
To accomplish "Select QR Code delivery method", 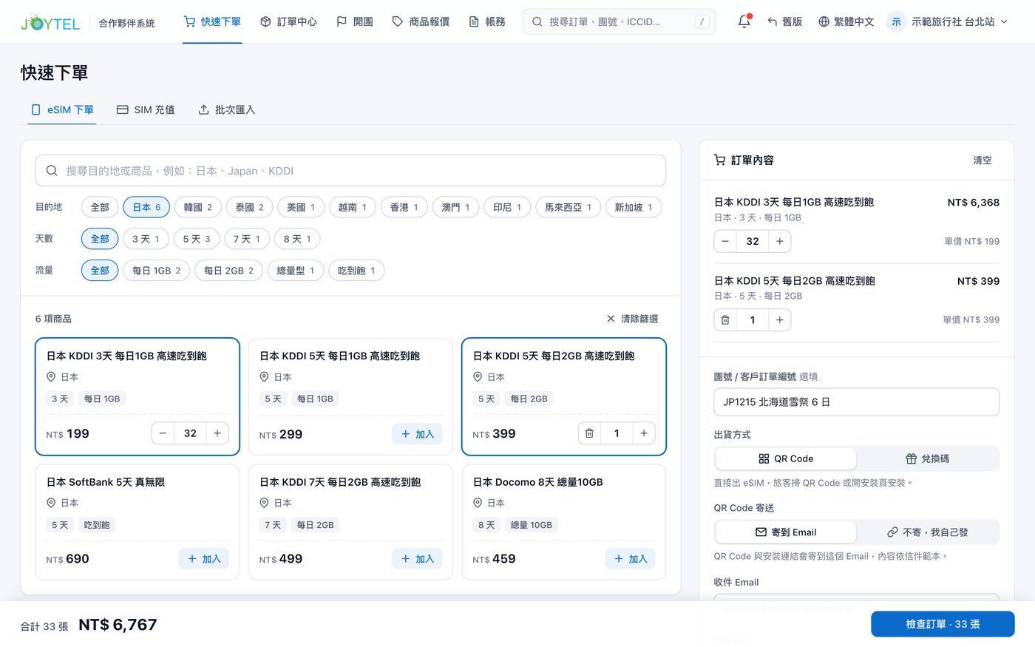I will pyautogui.click(x=786, y=458).
